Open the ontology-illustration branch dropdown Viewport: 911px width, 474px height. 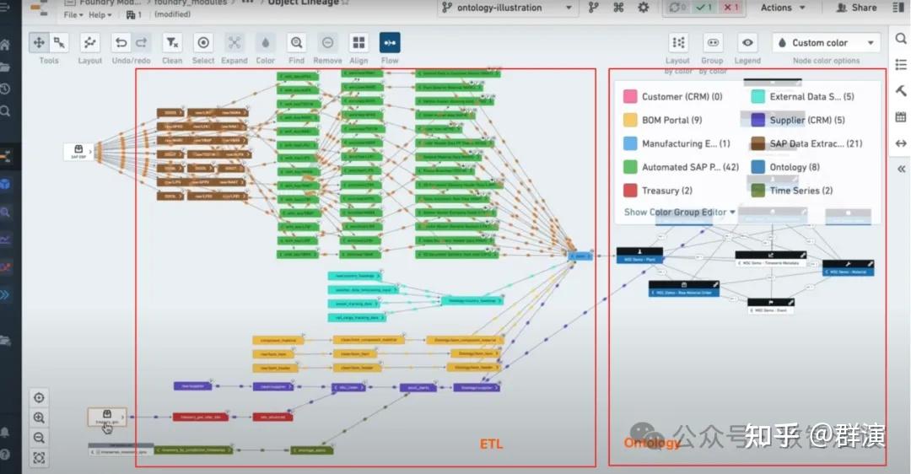coord(507,8)
